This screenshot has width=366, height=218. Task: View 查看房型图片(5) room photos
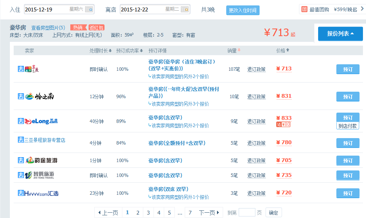[x=48, y=28]
